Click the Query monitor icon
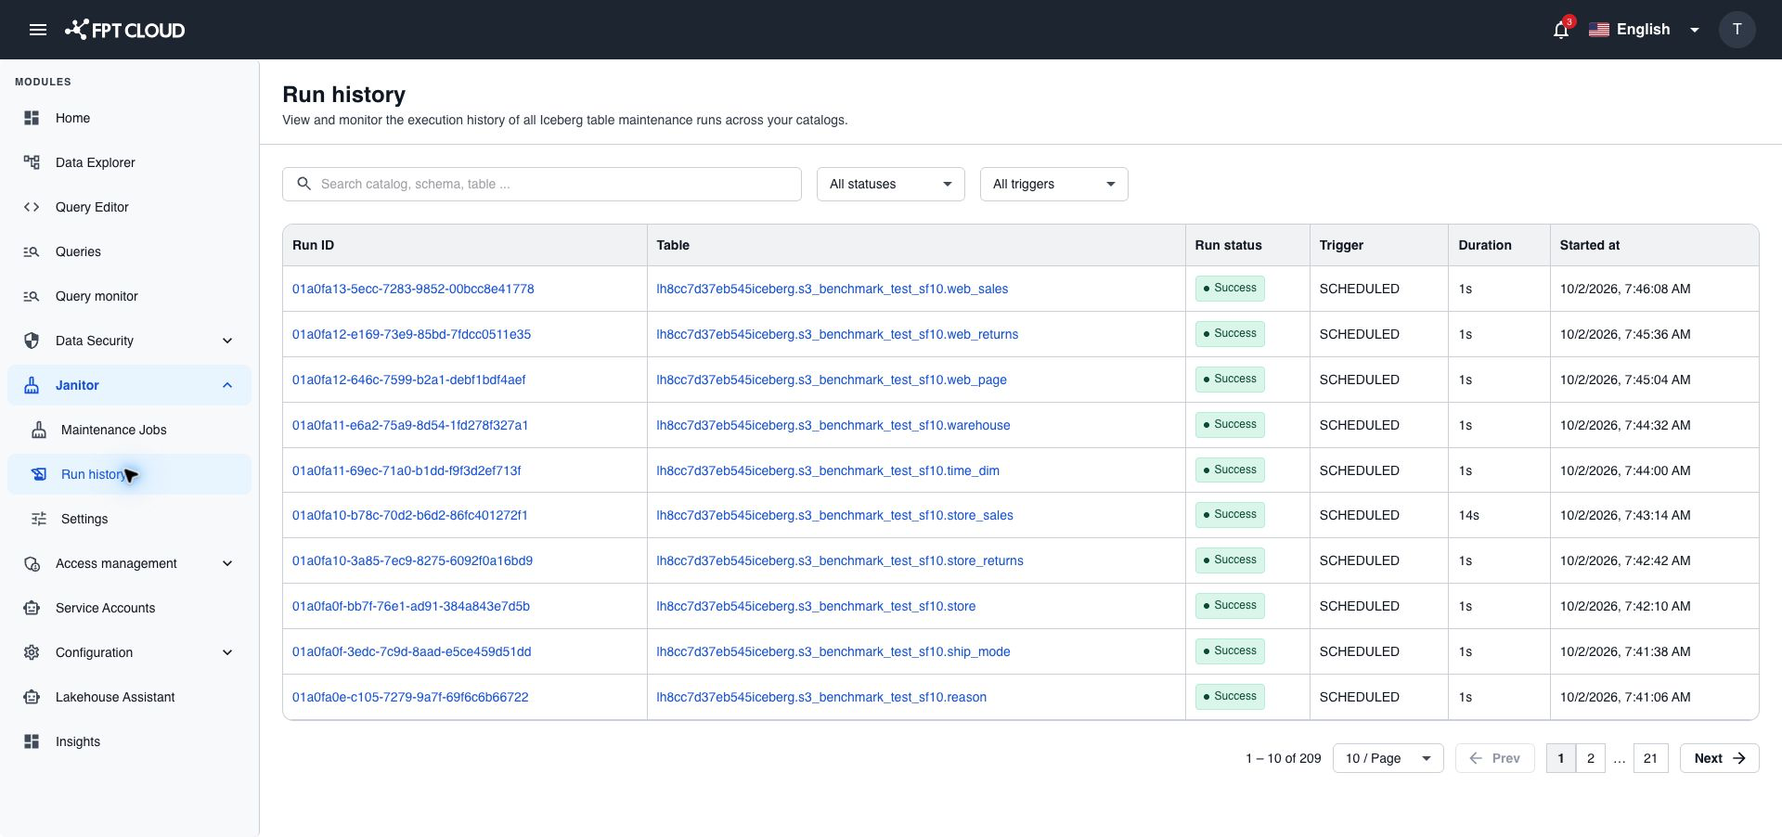The height and width of the screenshot is (837, 1782). pos(32,296)
